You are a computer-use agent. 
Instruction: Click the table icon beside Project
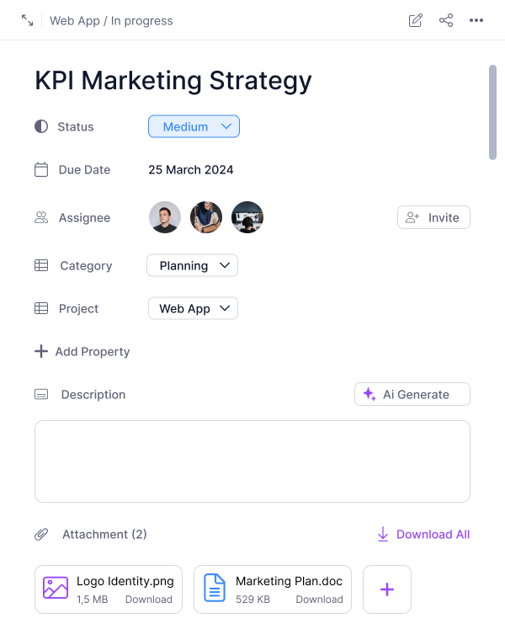click(x=41, y=308)
